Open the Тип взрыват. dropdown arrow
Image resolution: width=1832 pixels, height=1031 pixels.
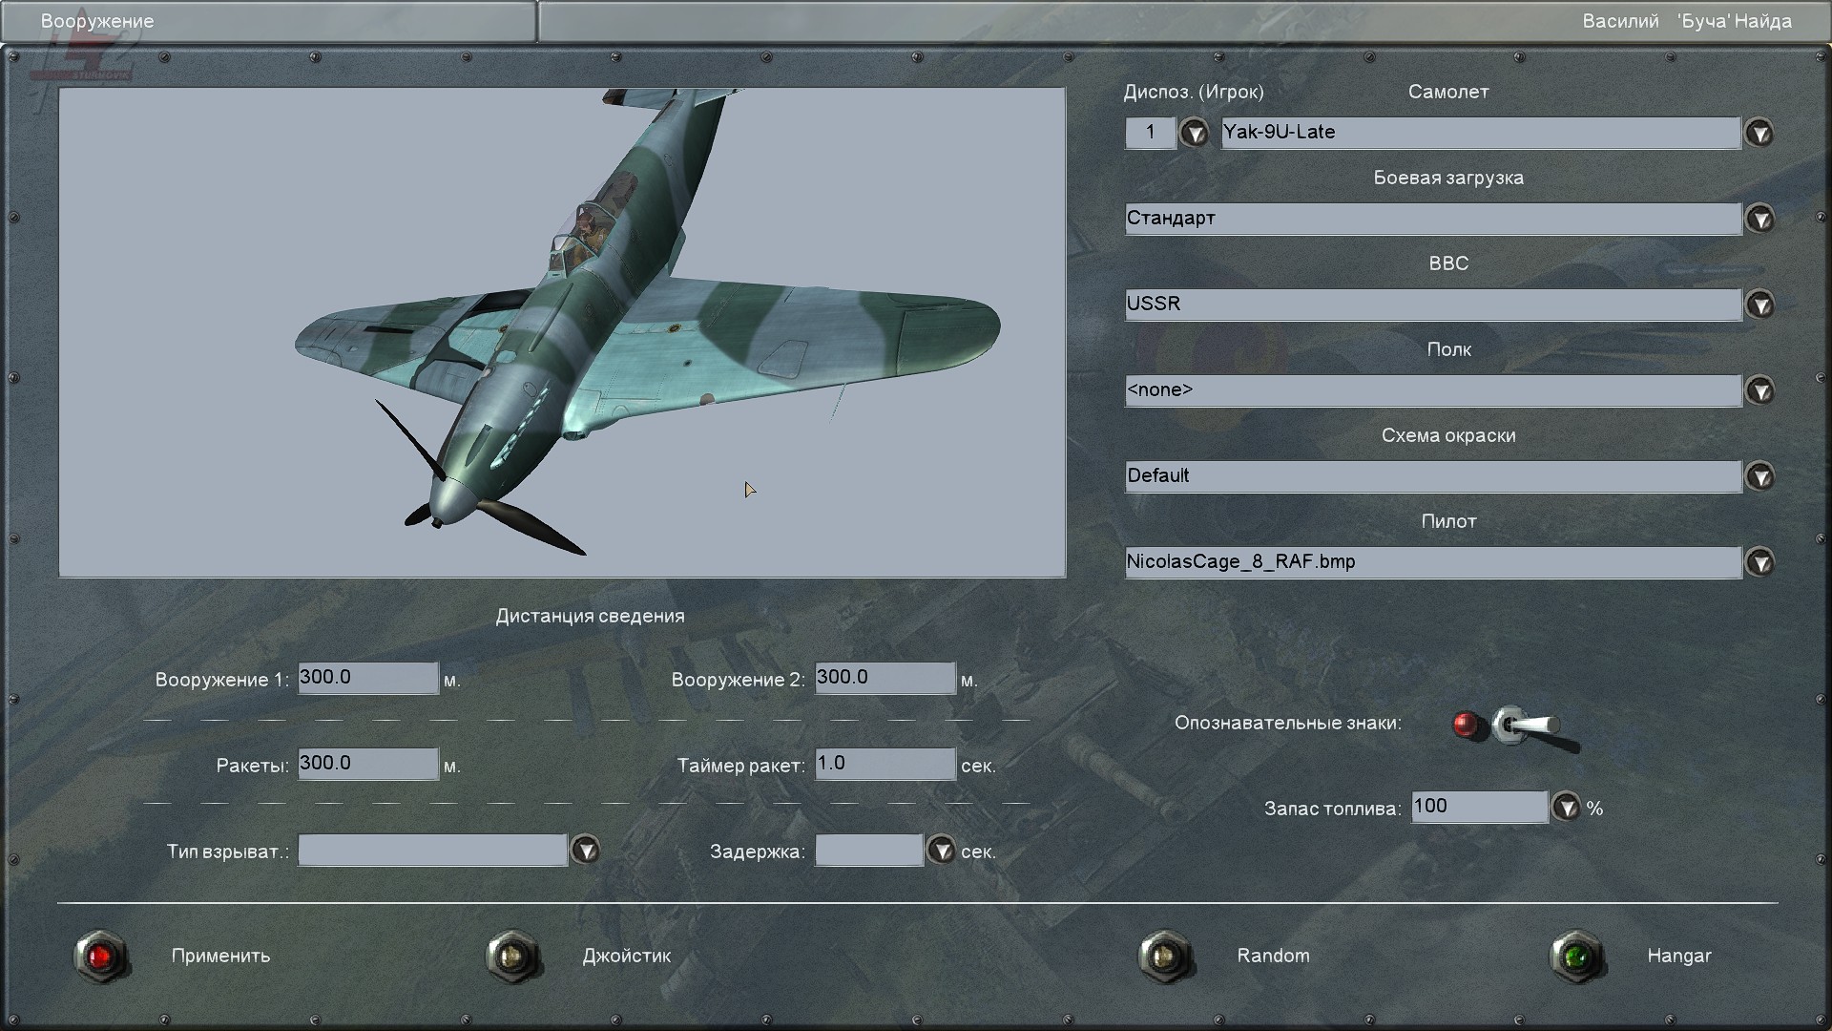tap(585, 850)
